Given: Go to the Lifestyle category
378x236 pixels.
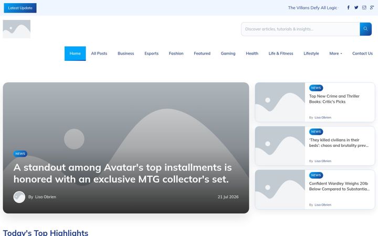Looking at the screenshot, I should [311, 53].
